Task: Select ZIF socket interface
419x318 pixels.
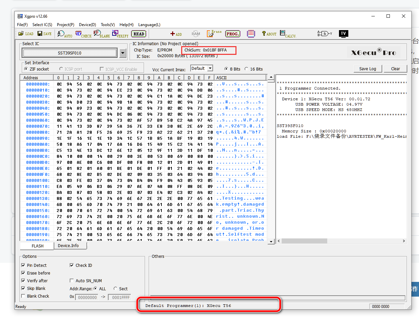Action: [37, 69]
